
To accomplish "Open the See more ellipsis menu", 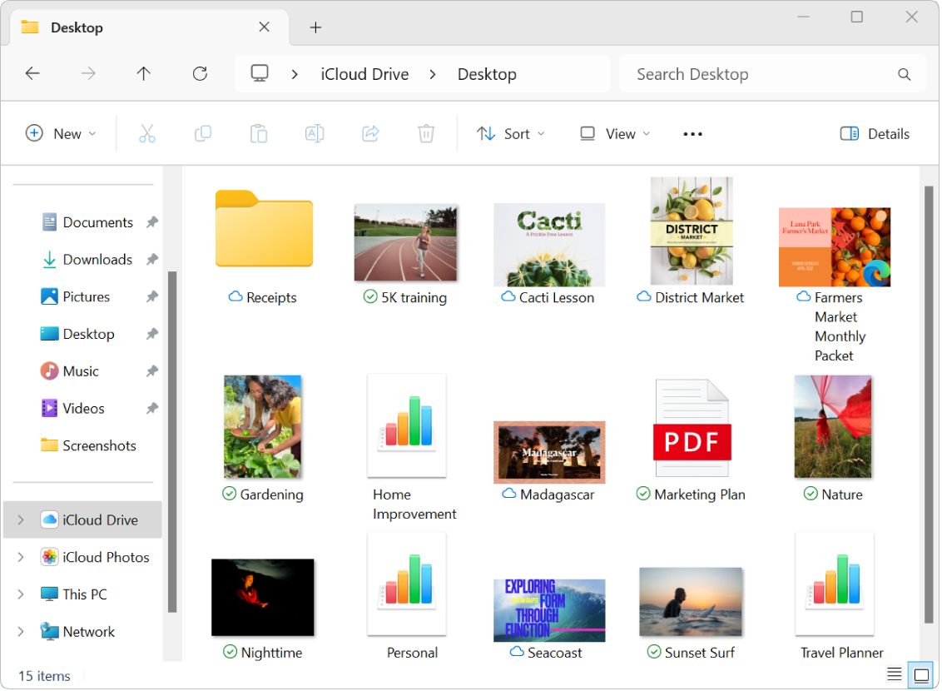I will coord(692,133).
